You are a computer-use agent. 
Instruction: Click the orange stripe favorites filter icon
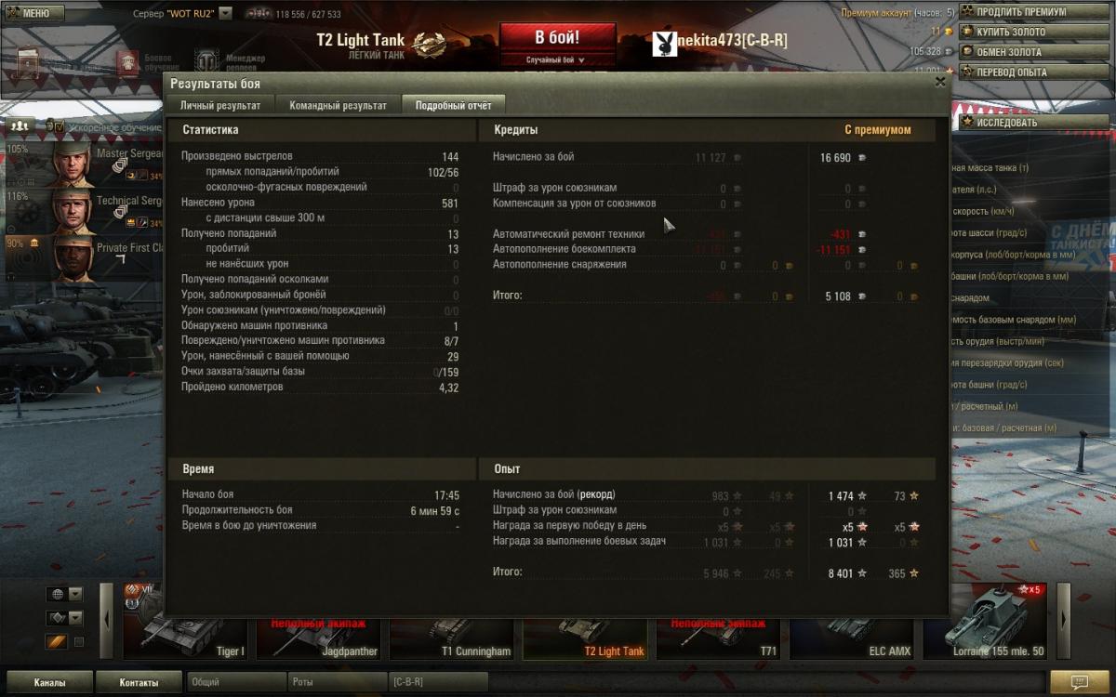tap(58, 641)
